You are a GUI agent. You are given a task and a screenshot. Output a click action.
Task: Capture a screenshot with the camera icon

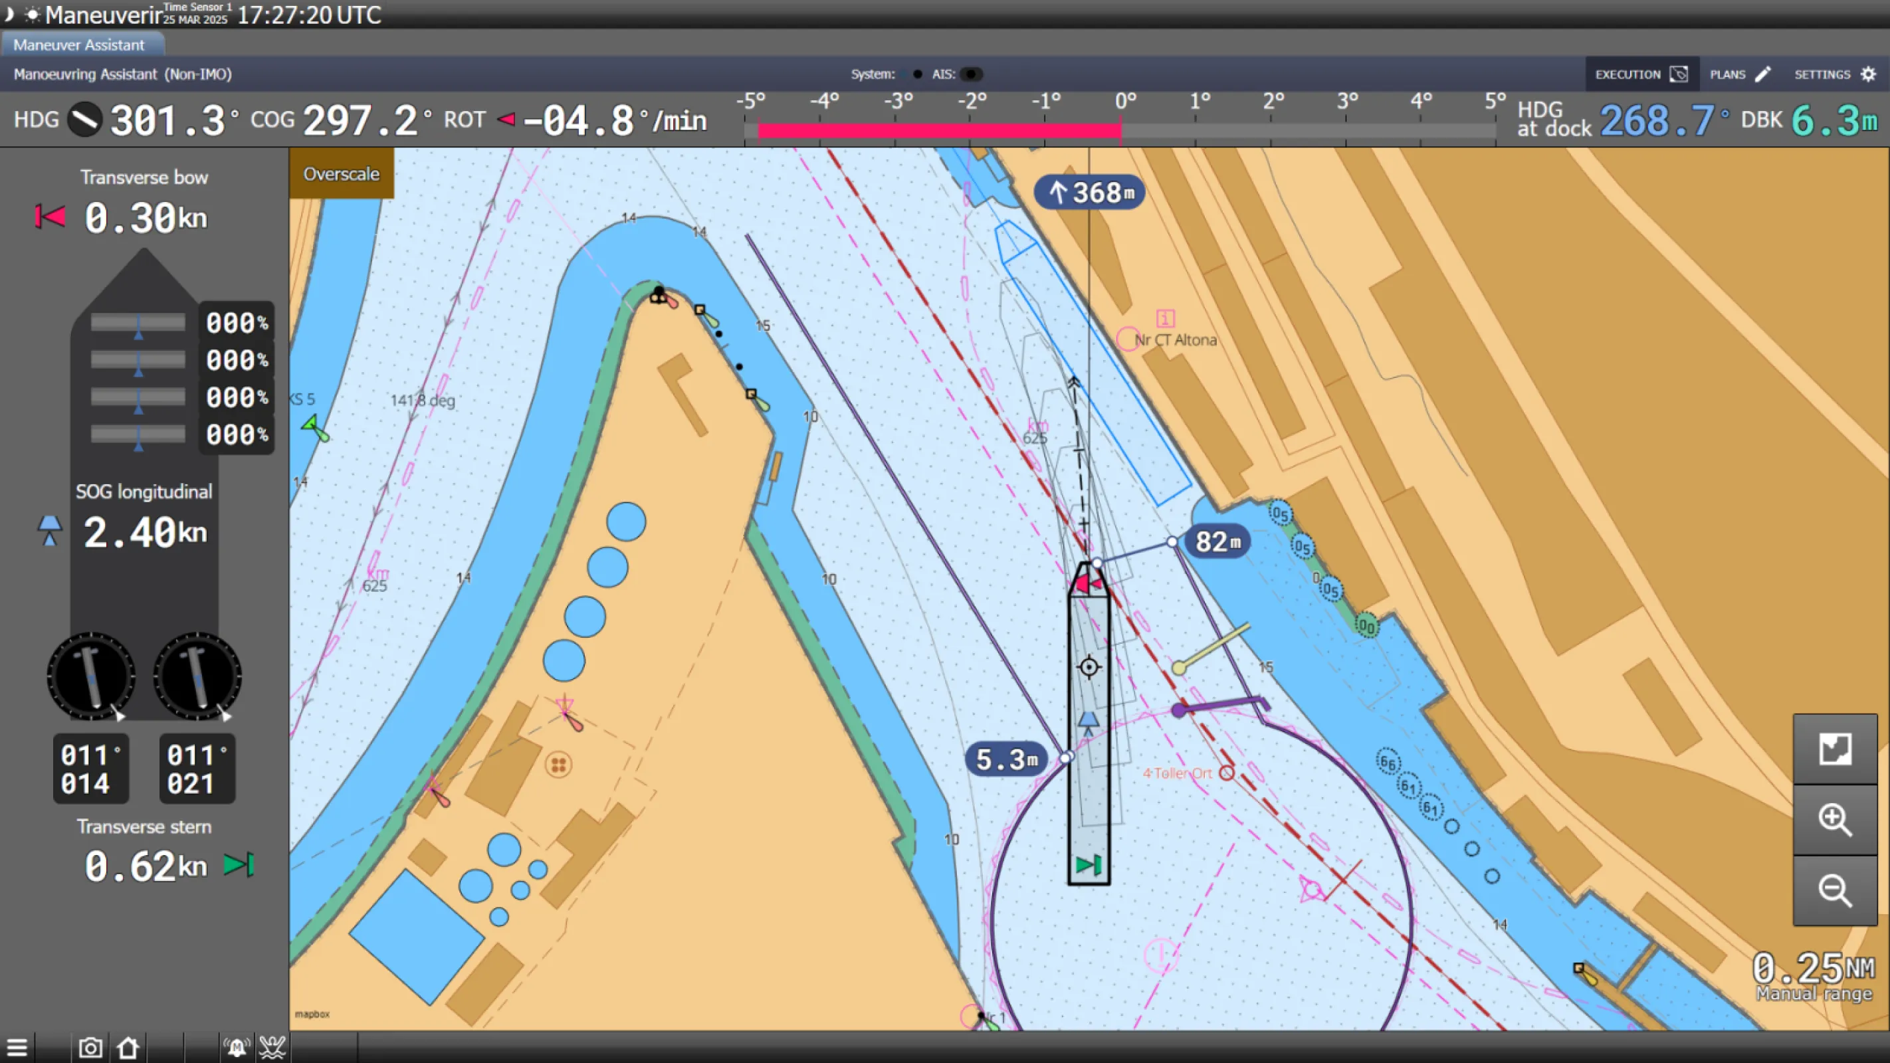point(90,1048)
